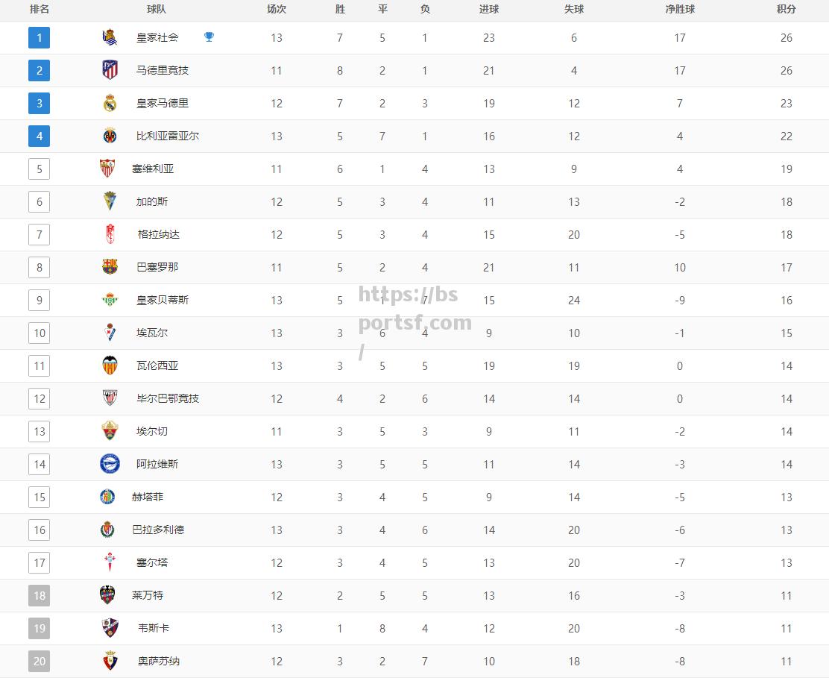Click the Real Sociedad club crest
Viewport: 829px width, 678px height.
coord(110,37)
